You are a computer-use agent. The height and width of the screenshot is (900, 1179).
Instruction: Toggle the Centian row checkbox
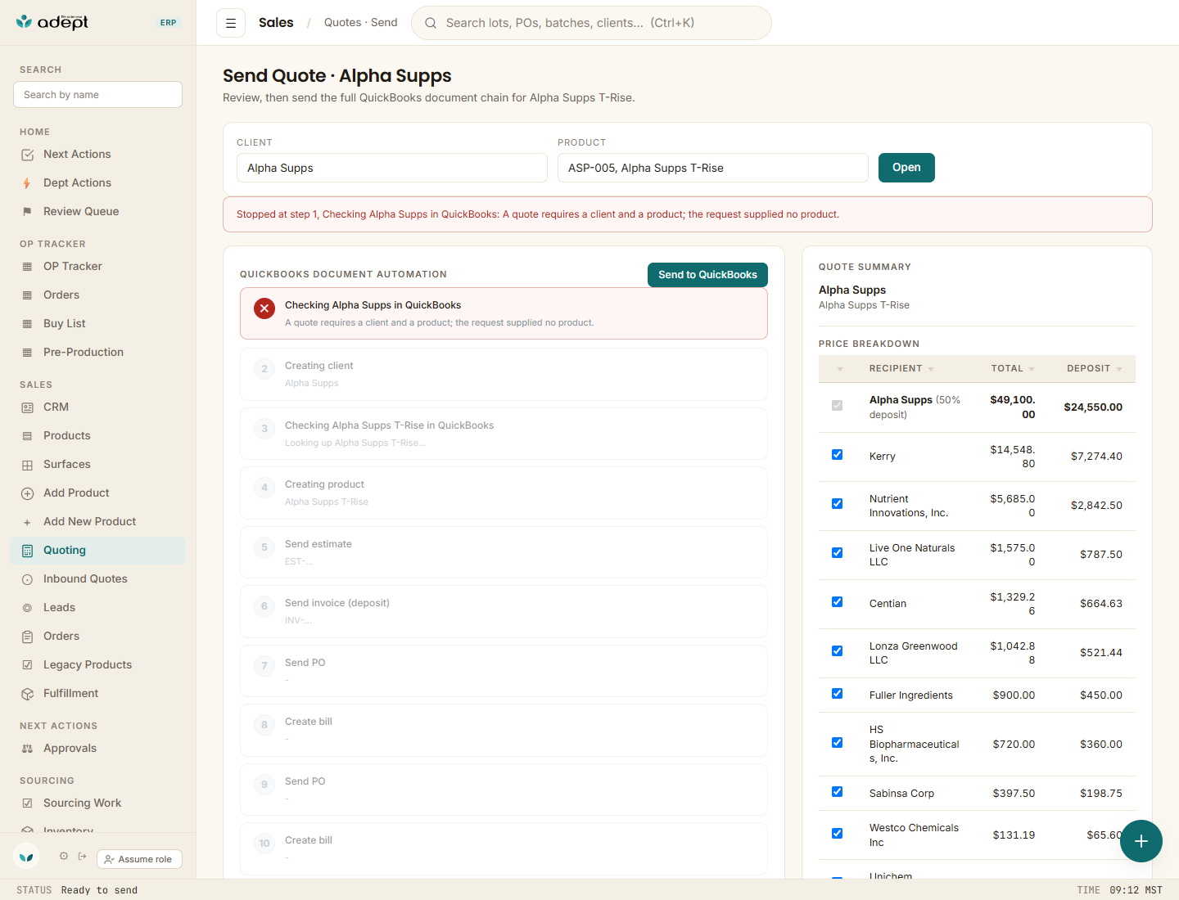click(837, 602)
